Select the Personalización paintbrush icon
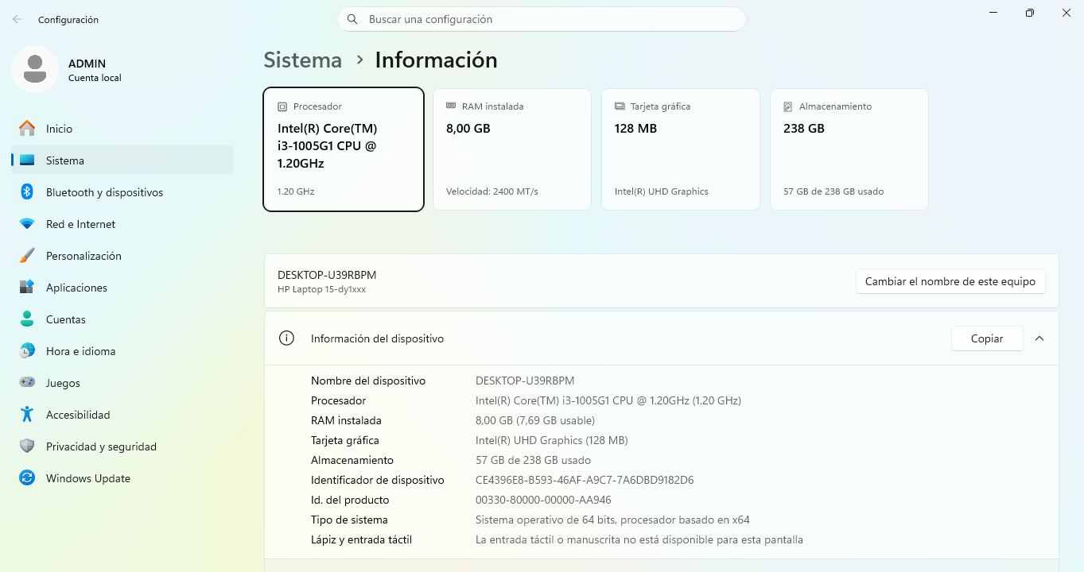The image size is (1084, 572). pyautogui.click(x=27, y=256)
